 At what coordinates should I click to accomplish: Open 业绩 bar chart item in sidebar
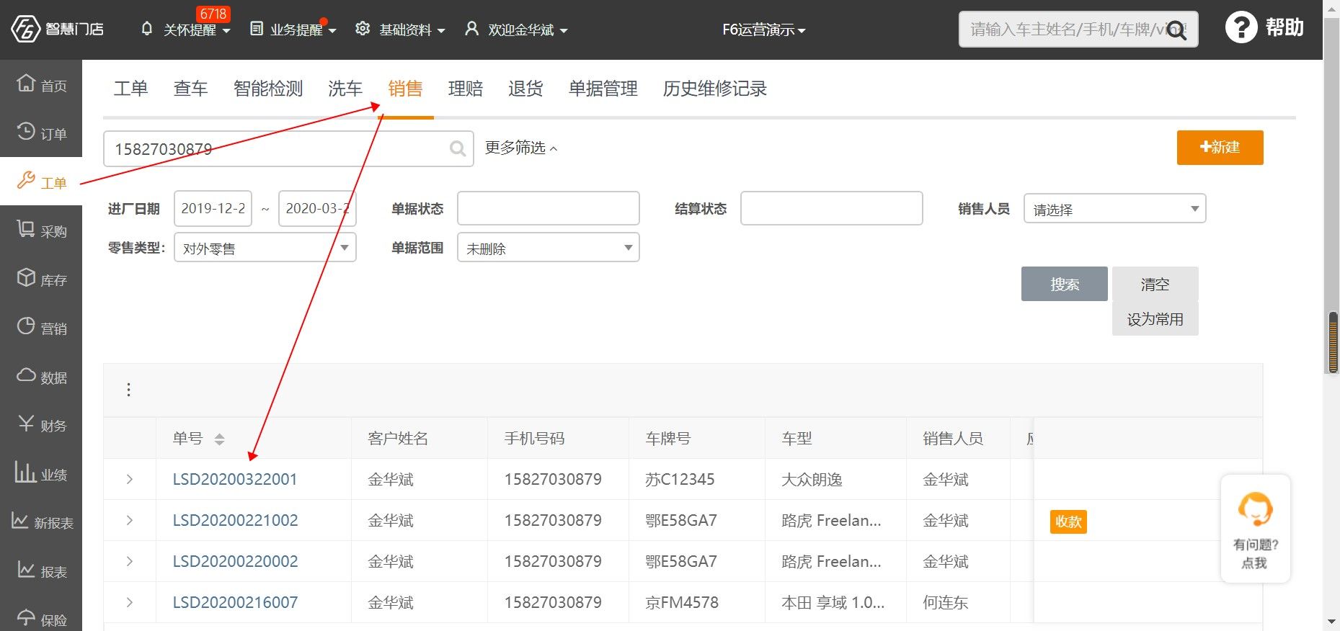(x=41, y=473)
